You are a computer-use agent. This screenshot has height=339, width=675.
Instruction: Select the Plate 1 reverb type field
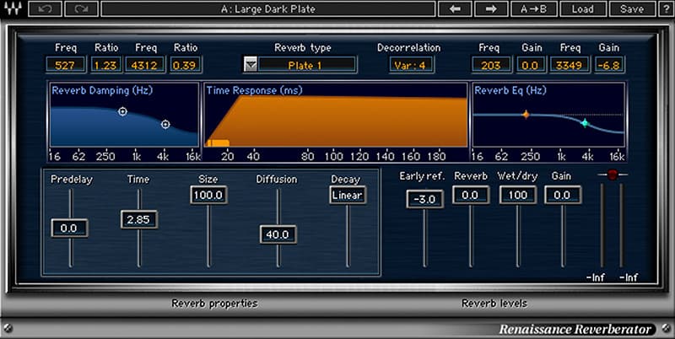(x=307, y=65)
